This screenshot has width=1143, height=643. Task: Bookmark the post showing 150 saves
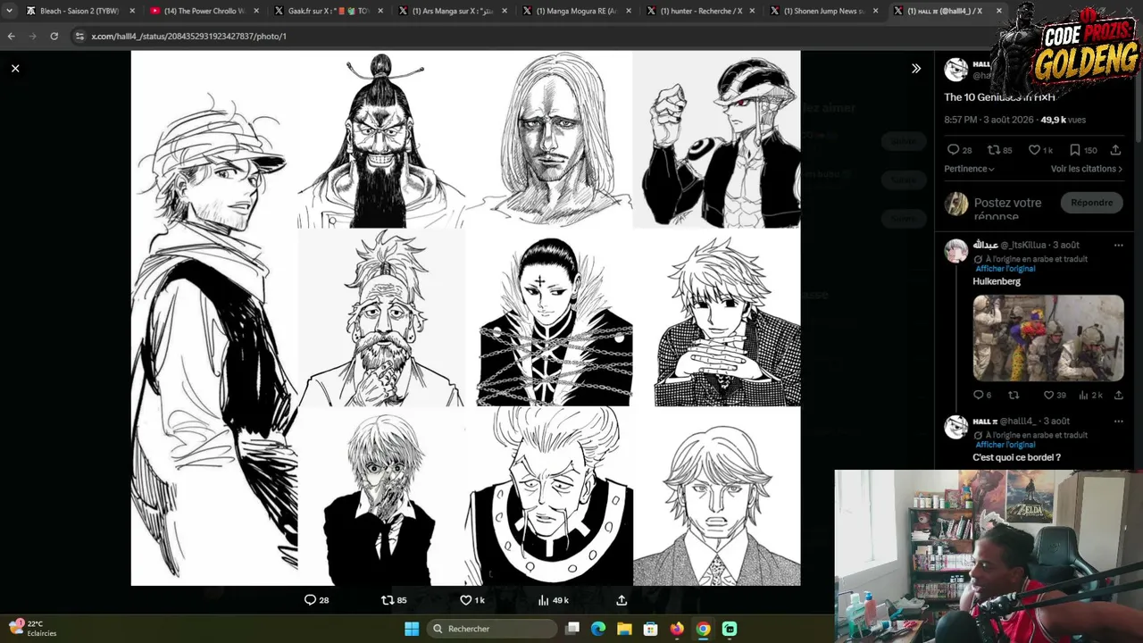click(1074, 150)
